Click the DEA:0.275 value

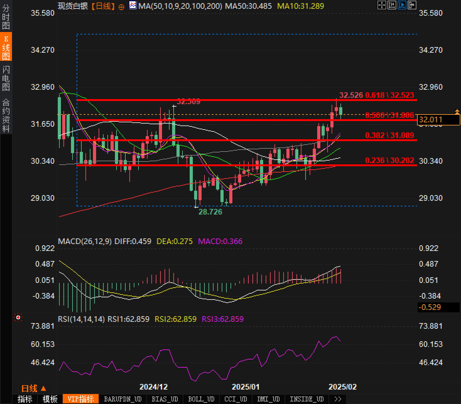pyautogui.click(x=175, y=241)
